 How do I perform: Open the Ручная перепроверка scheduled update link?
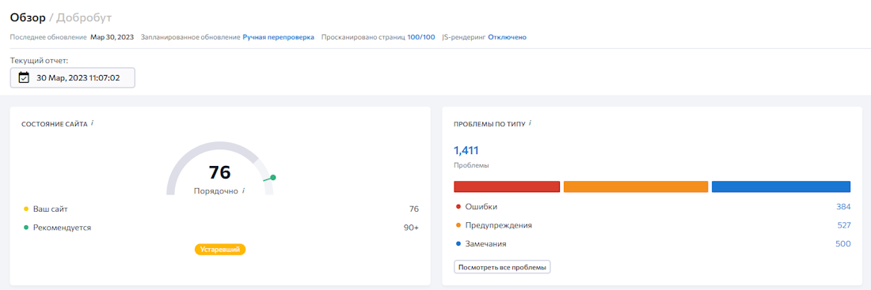coord(278,37)
